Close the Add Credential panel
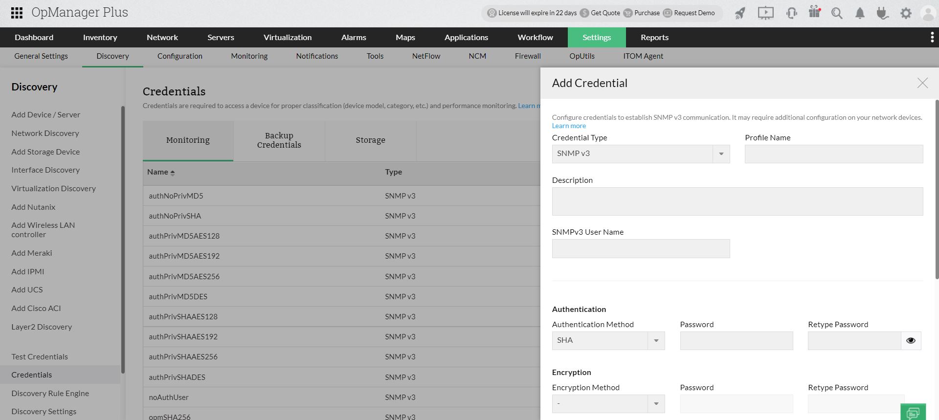The height and width of the screenshot is (420, 939). click(922, 83)
